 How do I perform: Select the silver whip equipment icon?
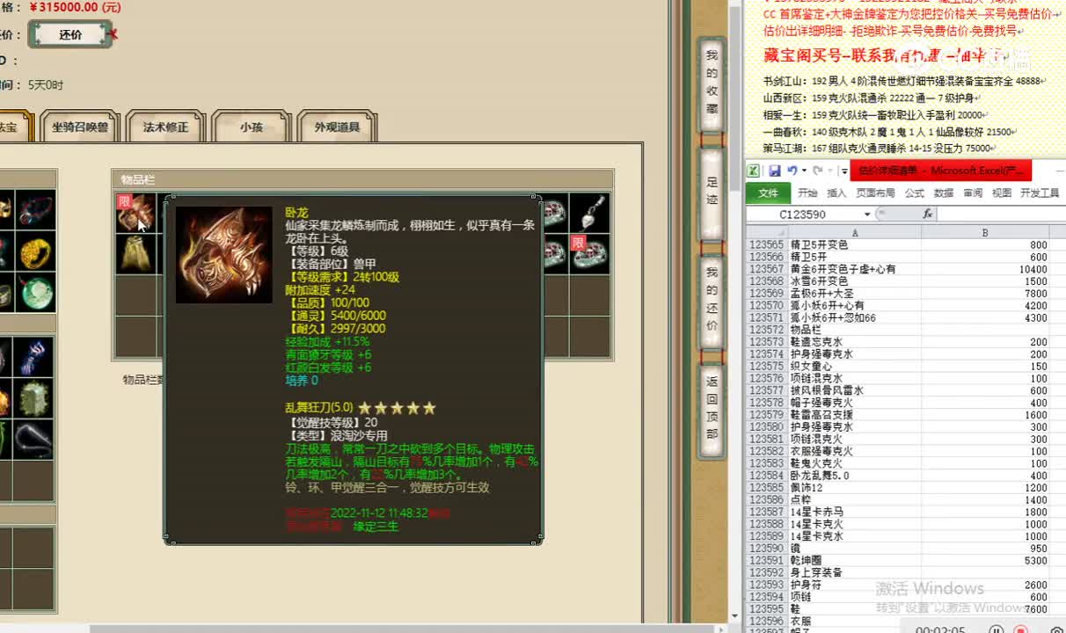coord(35,440)
